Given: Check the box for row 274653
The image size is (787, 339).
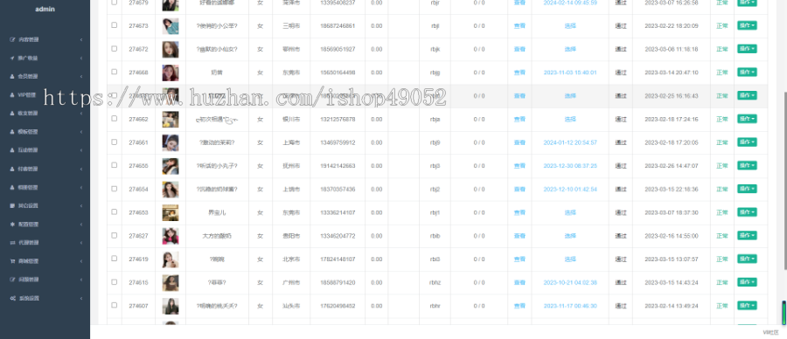Looking at the screenshot, I should 115,211.
